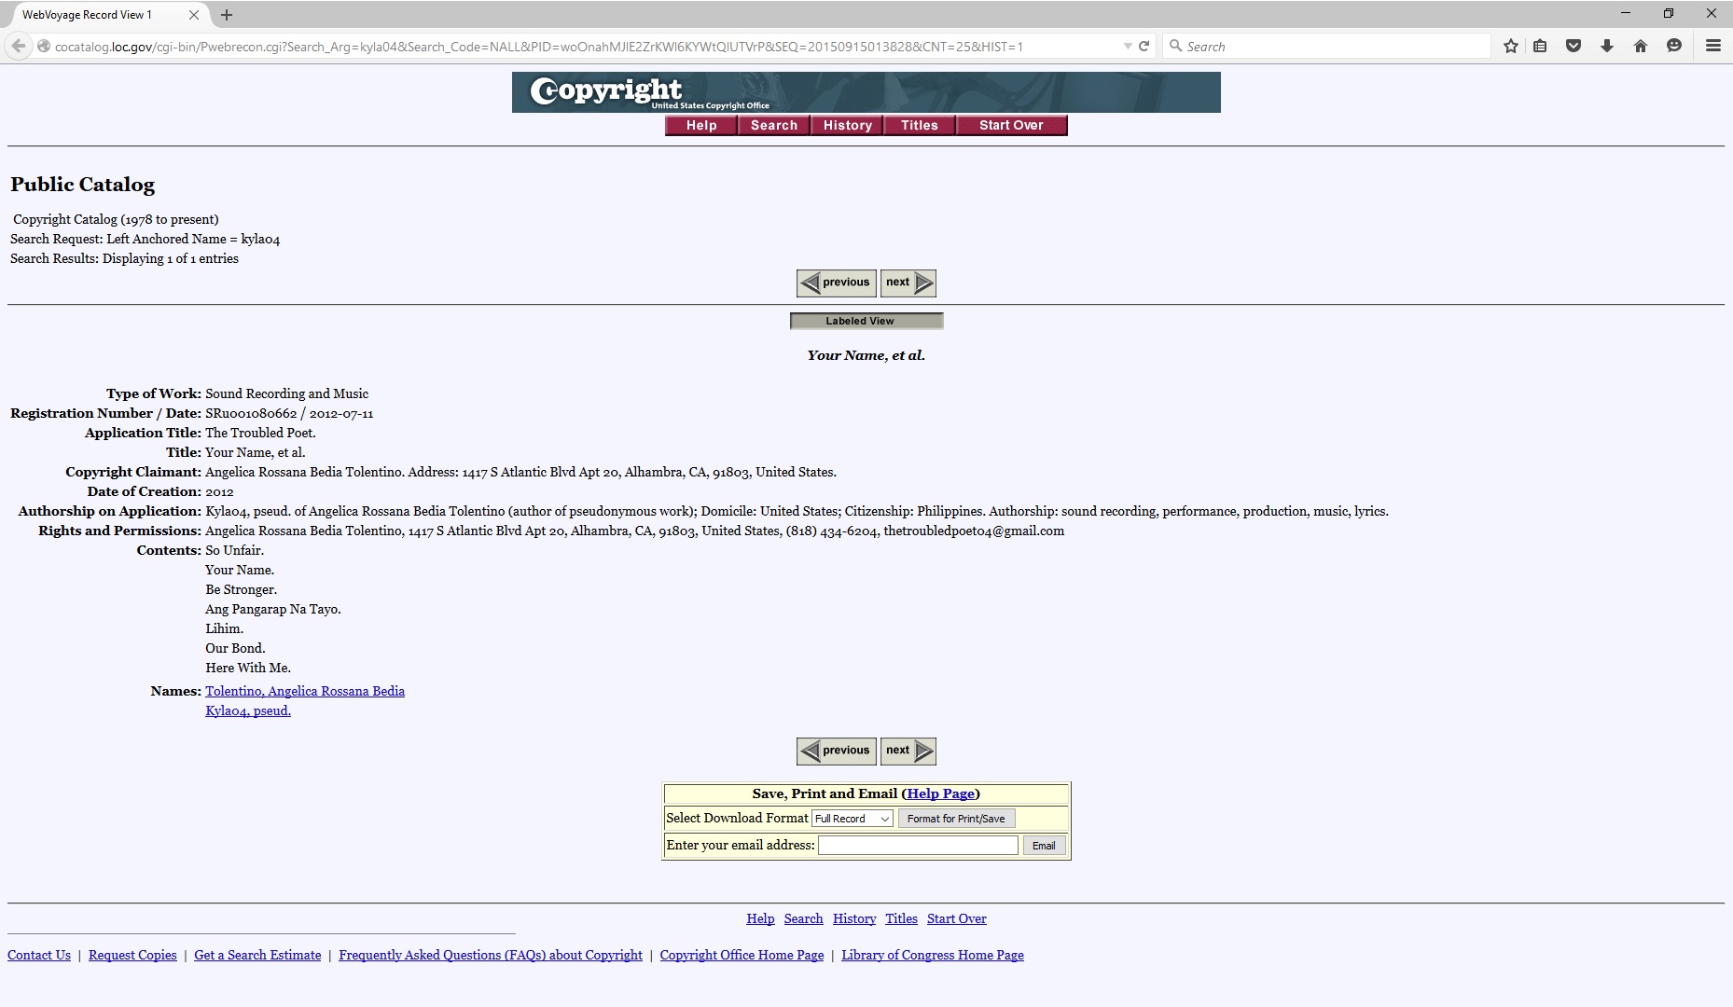Click the browser back arrow button
The height and width of the screenshot is (1007, 1733).
point(19,46)
